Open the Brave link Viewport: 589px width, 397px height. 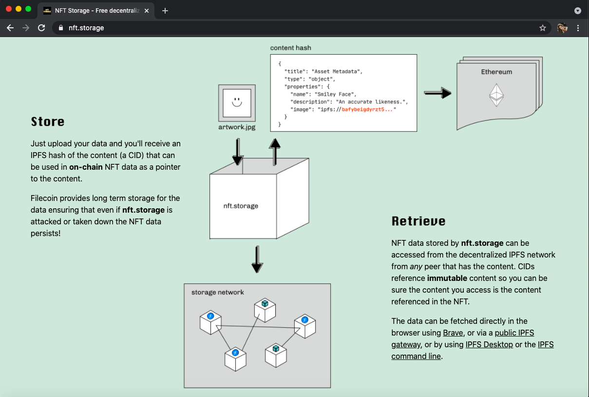point(453,333)
